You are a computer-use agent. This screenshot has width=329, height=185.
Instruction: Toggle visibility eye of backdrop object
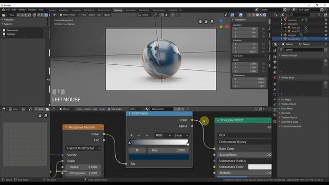(325, 20)
